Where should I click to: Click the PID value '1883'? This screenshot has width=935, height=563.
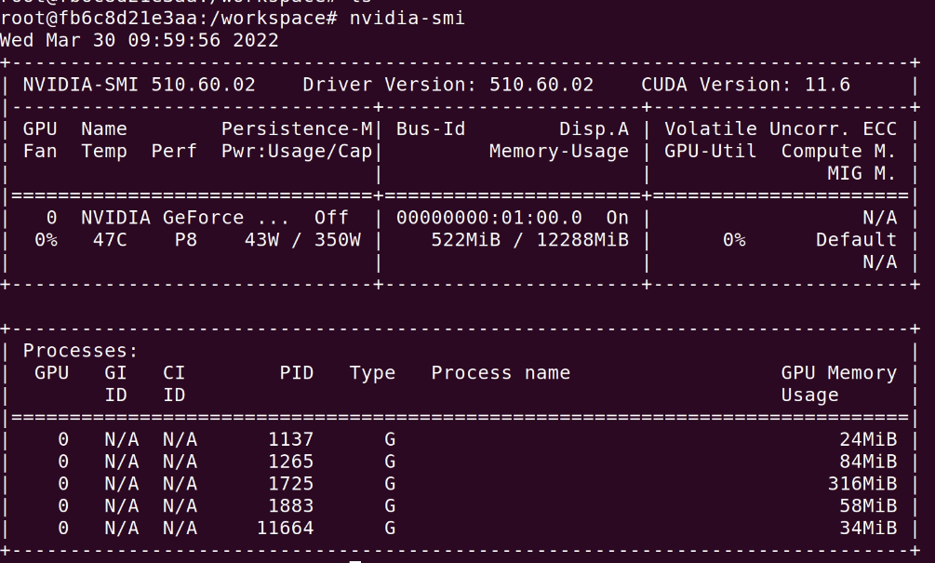click(290, 505)
